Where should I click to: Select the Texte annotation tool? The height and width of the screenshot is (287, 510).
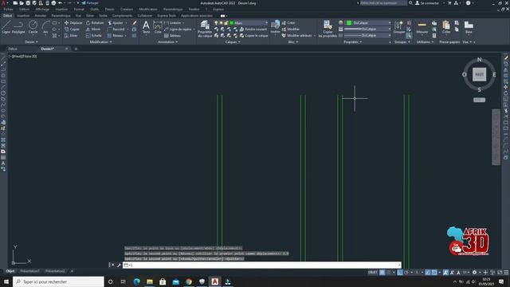146,27
